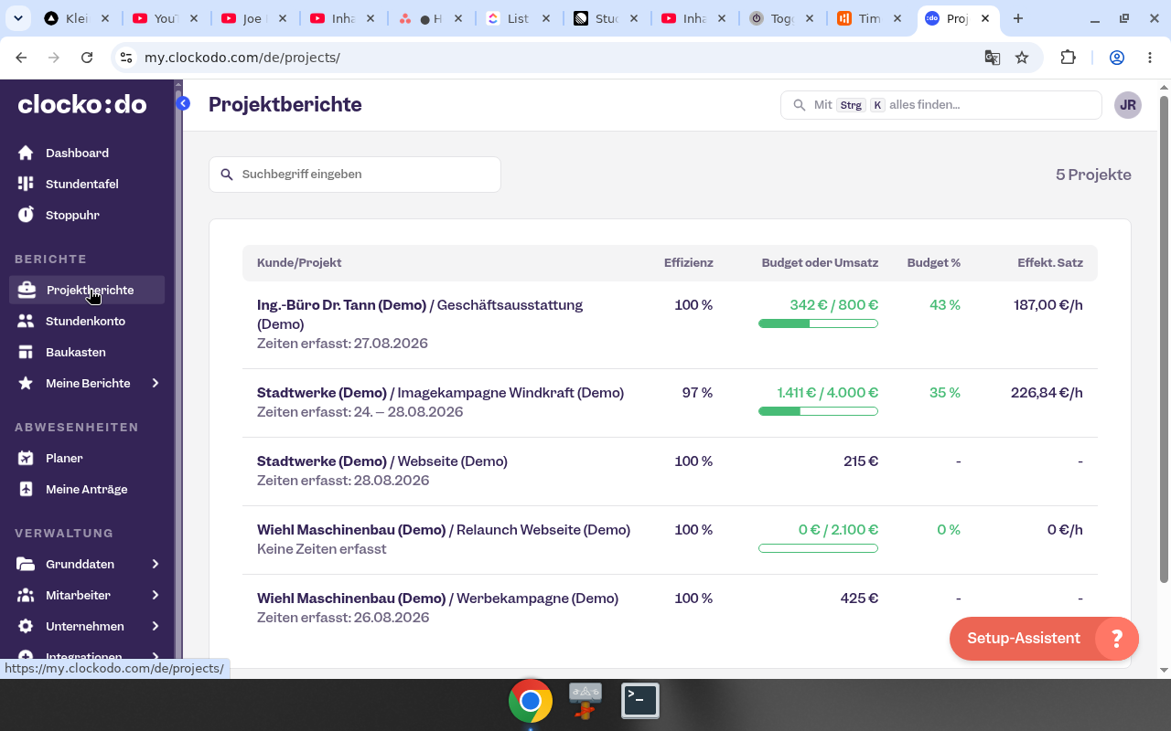Viewport: 1171px width, 731px height.
Task: Select Meine Anträge in the sidebar
Action: 87,489
